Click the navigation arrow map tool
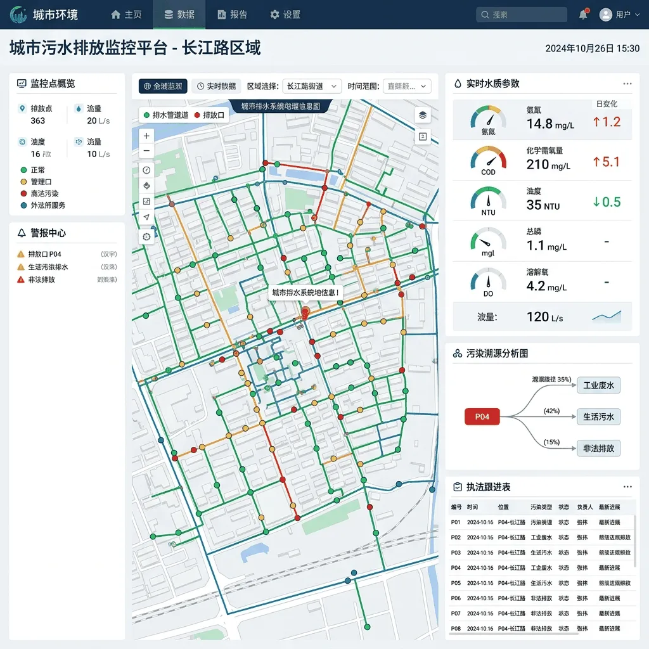This screenshot has width=649, height=649. (x=146, y=217)
